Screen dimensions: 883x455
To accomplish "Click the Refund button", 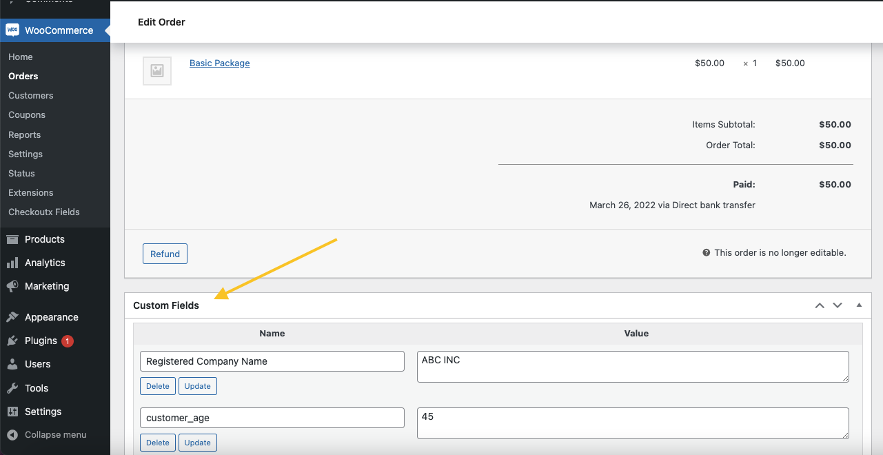I will tap(165, 254).
